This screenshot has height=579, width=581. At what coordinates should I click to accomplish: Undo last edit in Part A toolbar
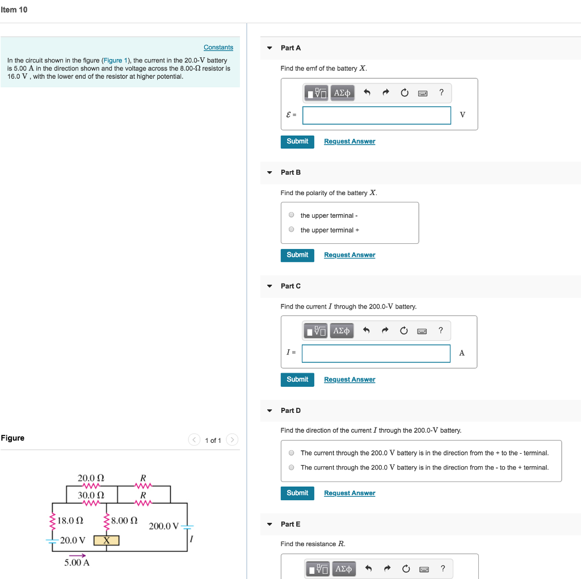pyautogui.click(x=367, y=92)
